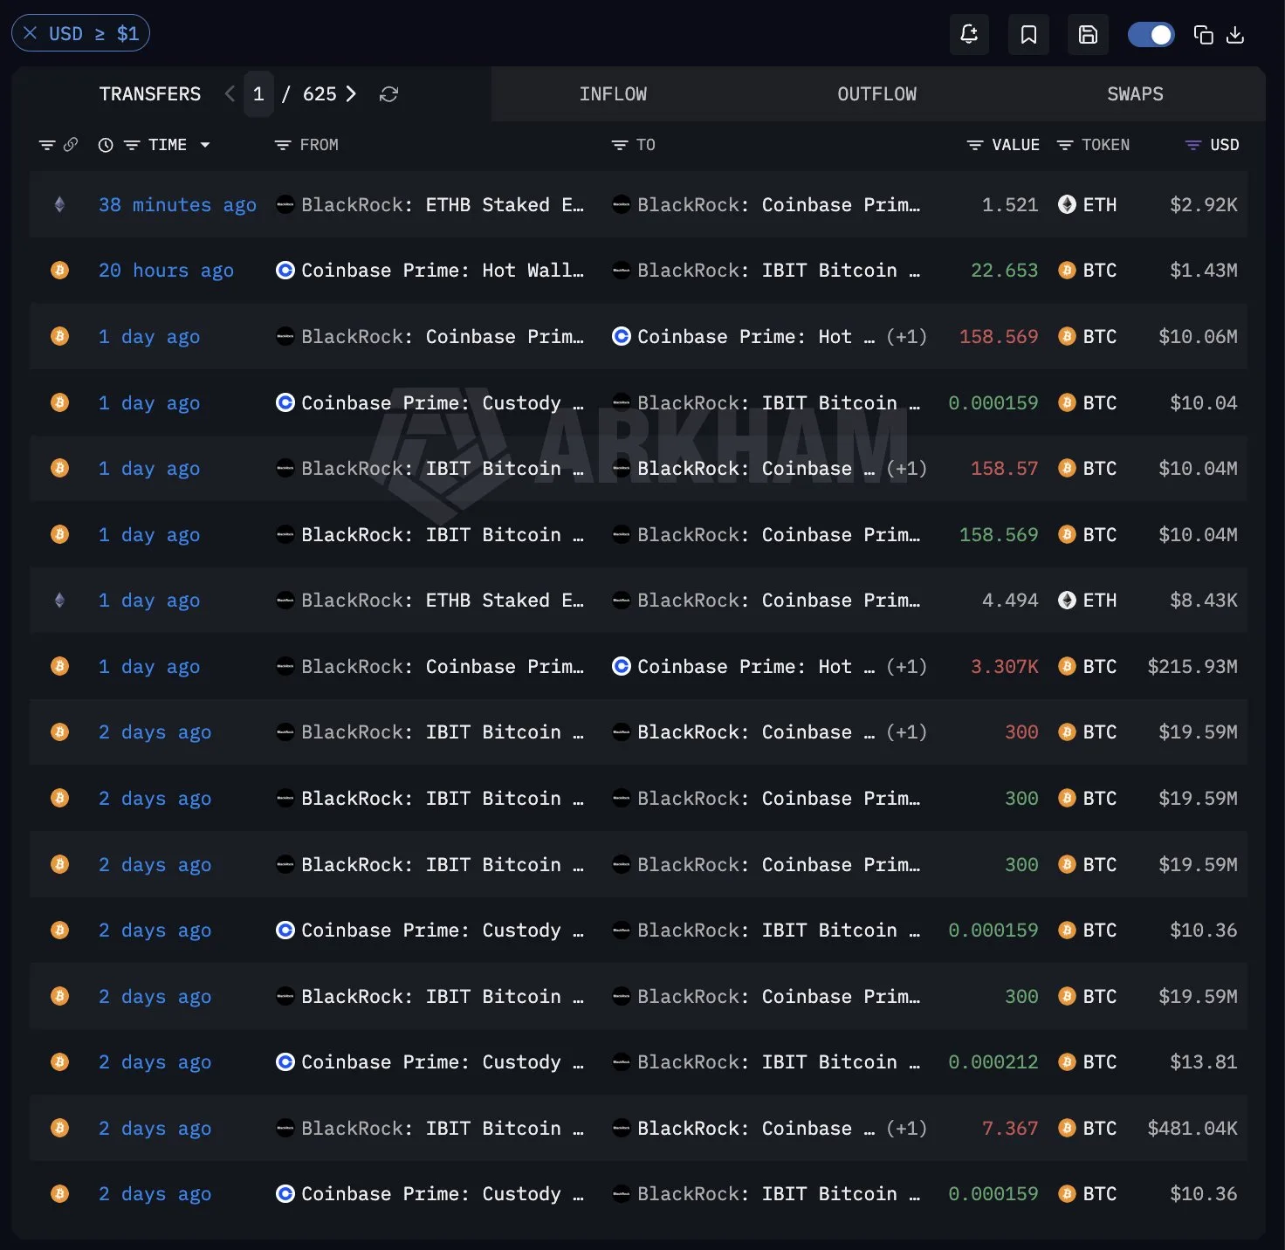Click the ETH token icon in the $8.43K row
This screenshot has width=1285, height=1250.
pyautogui.click(x=1067, y=601)
